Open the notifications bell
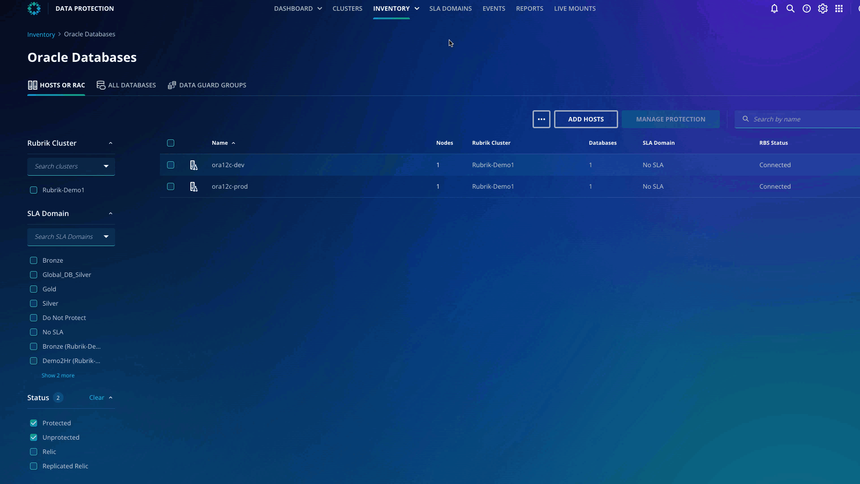Viewport: 860px width, 484px height. point(774,9)
